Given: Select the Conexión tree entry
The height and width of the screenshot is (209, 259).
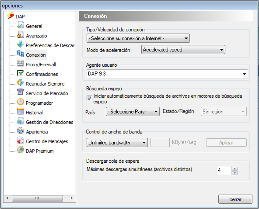Looking at the screenshot, I should (36, 55).
